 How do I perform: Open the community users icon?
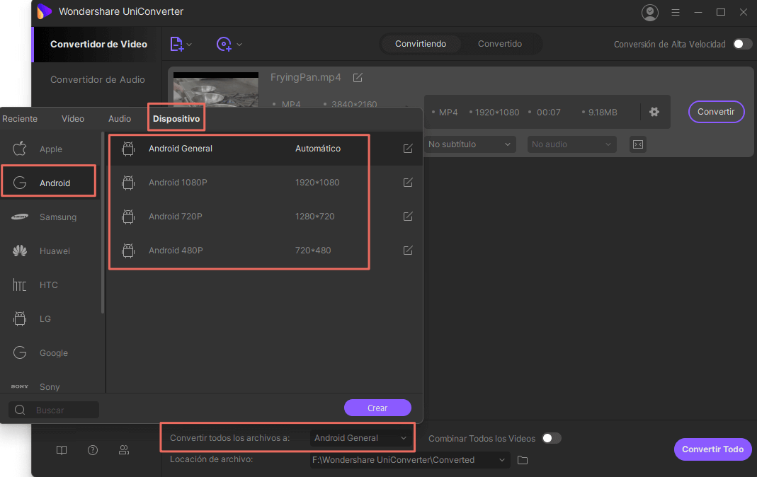(x=124, y=450)
